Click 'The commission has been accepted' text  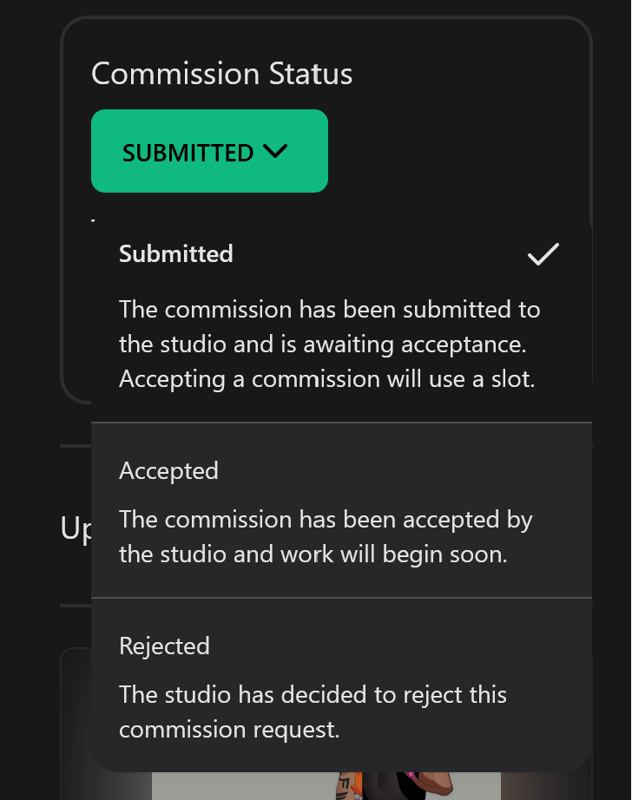coord(326,520)
